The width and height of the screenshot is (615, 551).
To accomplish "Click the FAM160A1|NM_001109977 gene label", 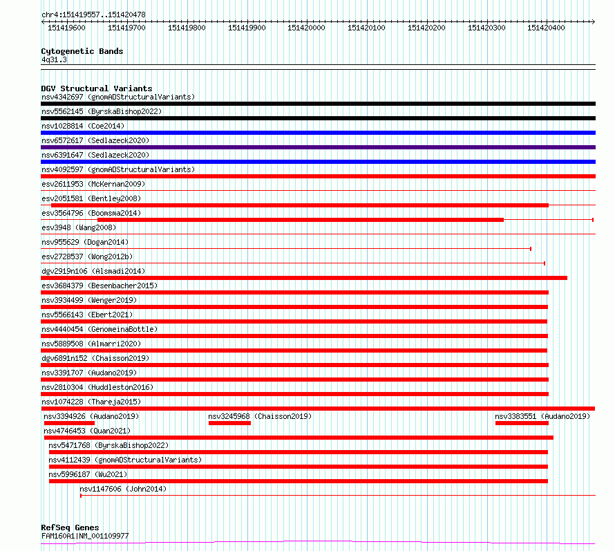I will click(x=85, y=536).
